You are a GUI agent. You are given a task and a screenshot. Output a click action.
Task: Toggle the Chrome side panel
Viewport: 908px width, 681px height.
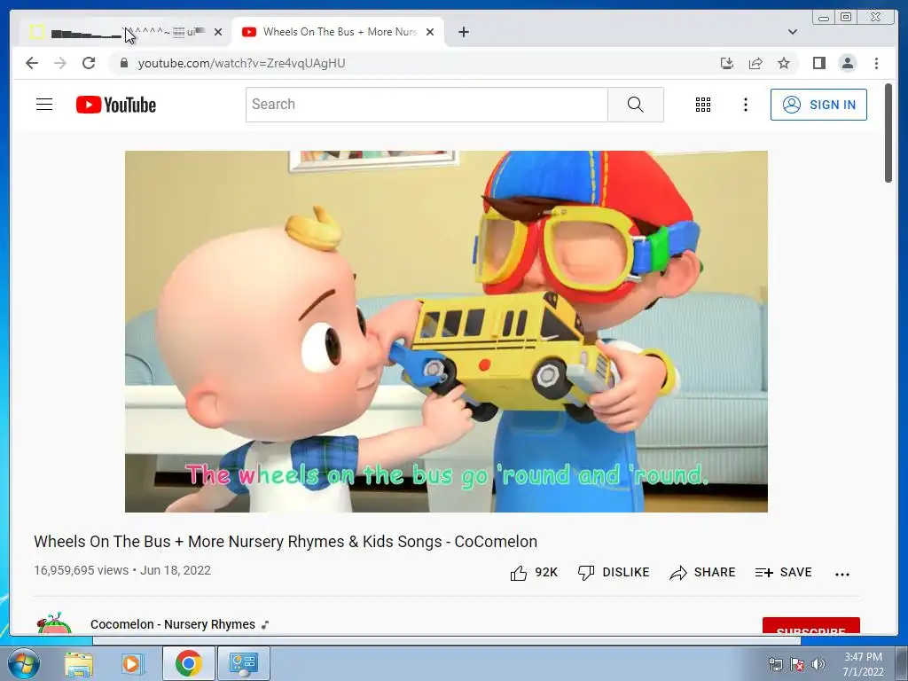pyautogui.click(x=818, y=63)
